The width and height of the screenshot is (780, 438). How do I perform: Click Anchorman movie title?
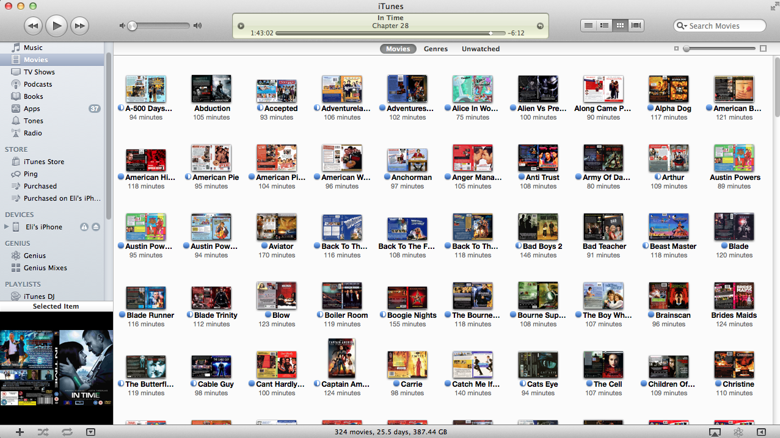tap(411, 178)
